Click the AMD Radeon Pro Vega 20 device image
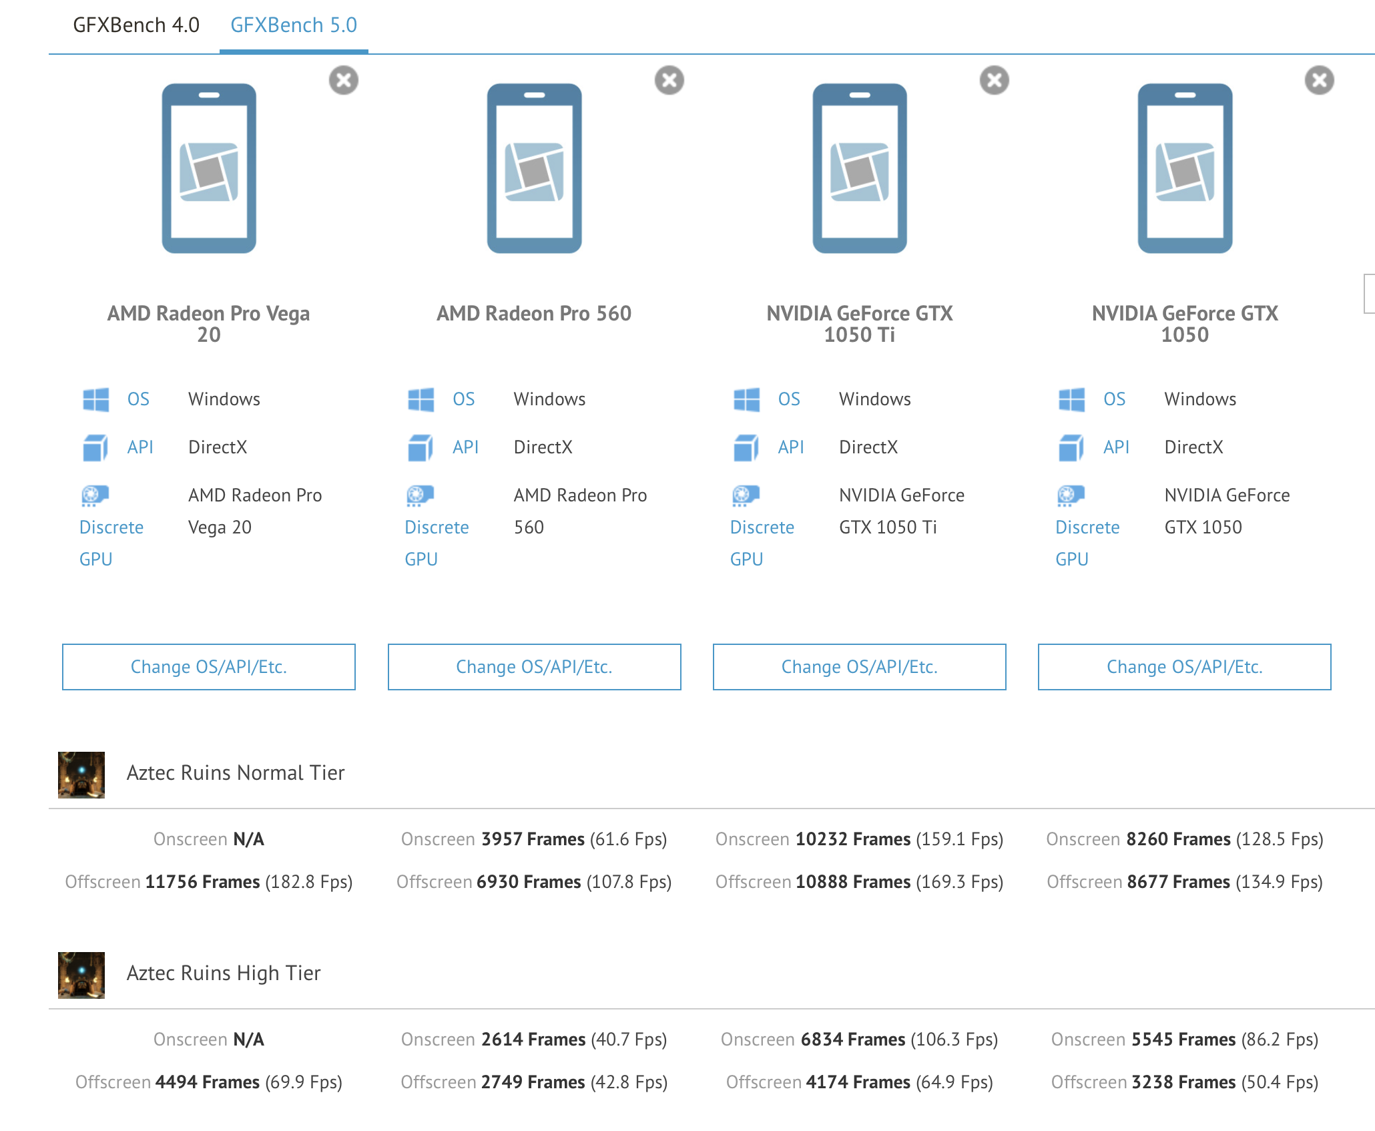The image size is (1375, 1131). [x=209, y=168]
